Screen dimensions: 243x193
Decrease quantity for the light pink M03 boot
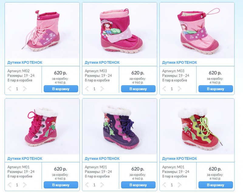click(164, 89)
